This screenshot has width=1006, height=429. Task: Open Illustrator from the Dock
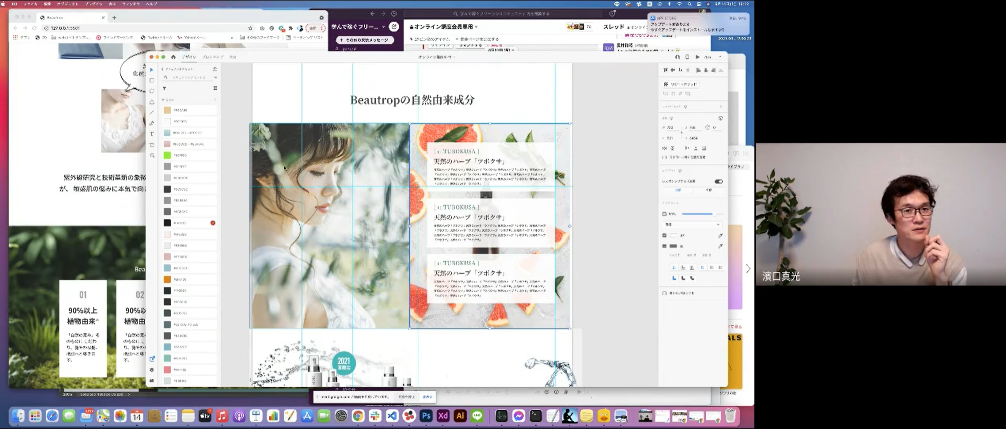click(x=460, y=416)
